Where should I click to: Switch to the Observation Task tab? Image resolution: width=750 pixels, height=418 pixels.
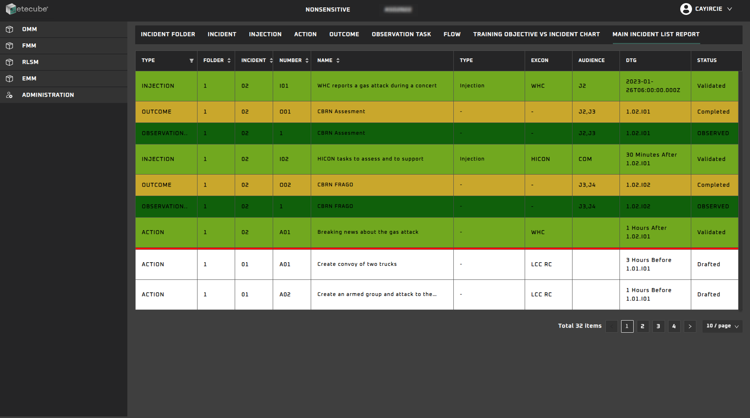click(401, 34)
